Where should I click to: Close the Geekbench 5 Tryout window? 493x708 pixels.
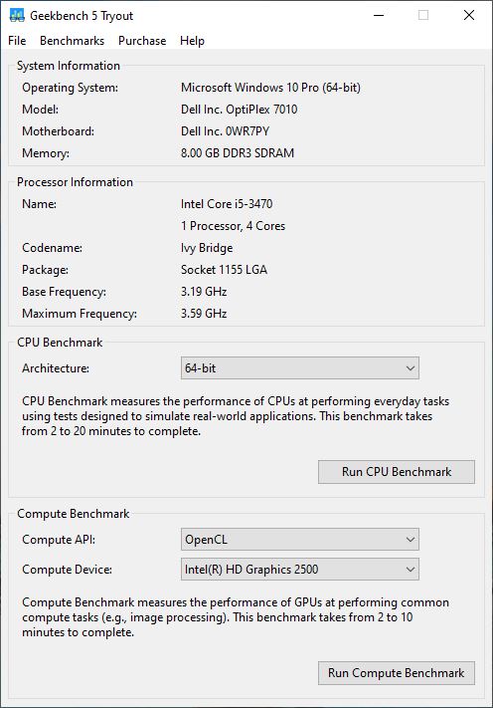pyautogui.click(x=469, y=15)
